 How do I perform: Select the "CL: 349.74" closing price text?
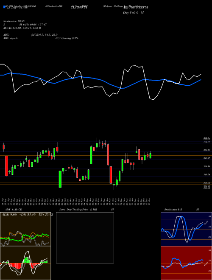pos(78,8)
